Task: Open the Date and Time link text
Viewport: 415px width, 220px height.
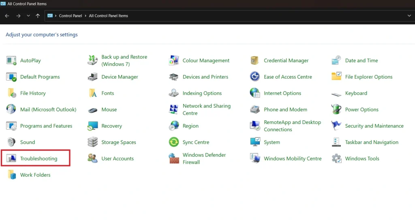Action: coord(362,60)
